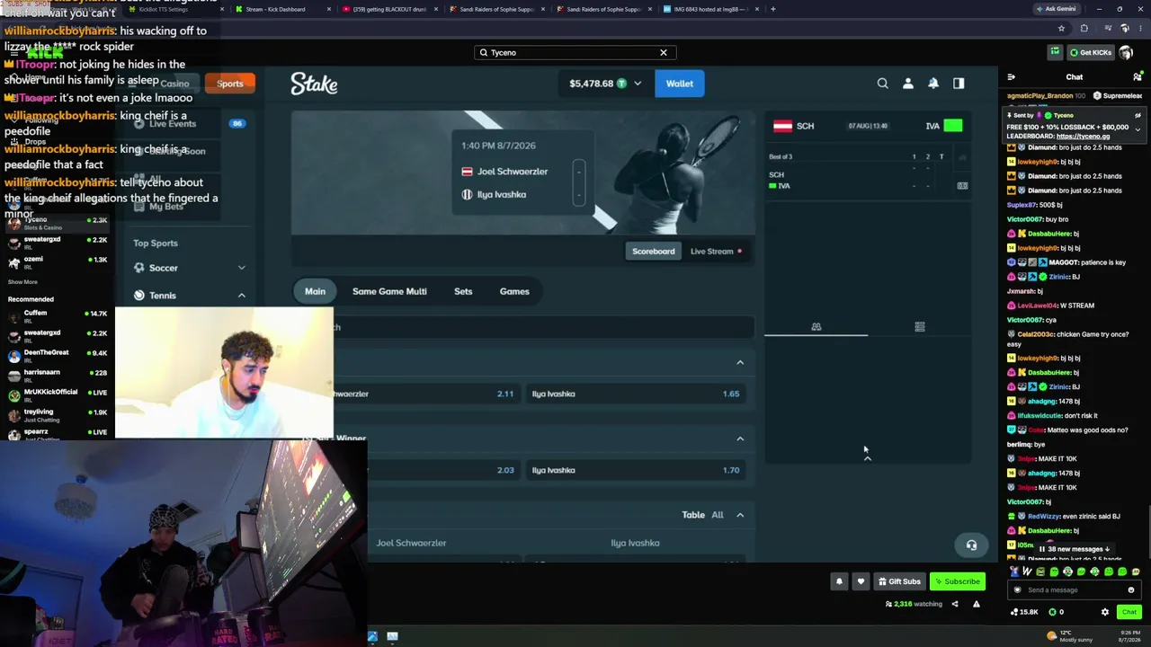Open the Kick user avatar menu

1127,52
